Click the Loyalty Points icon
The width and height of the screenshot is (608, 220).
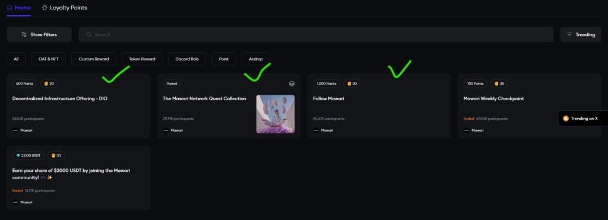tap(45, 7)
